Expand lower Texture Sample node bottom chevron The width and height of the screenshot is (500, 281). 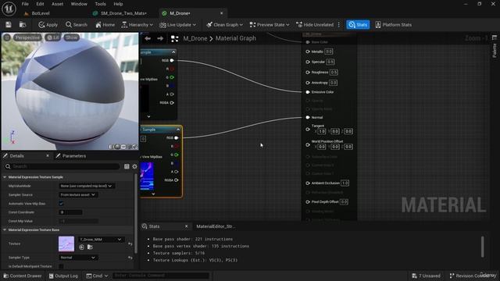153,194
